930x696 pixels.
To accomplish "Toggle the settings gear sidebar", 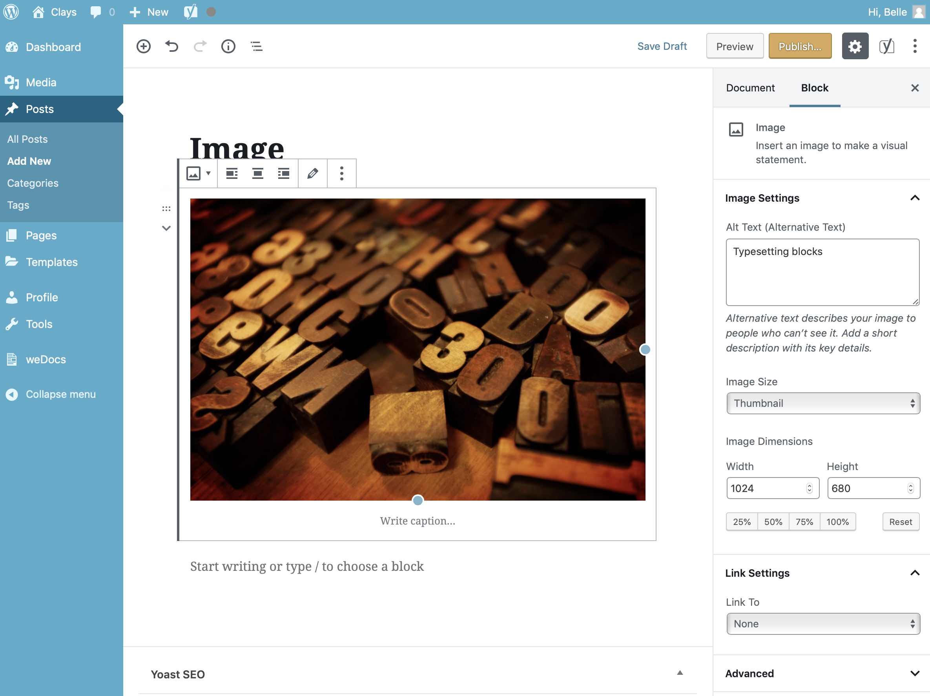I will (855, 46).
